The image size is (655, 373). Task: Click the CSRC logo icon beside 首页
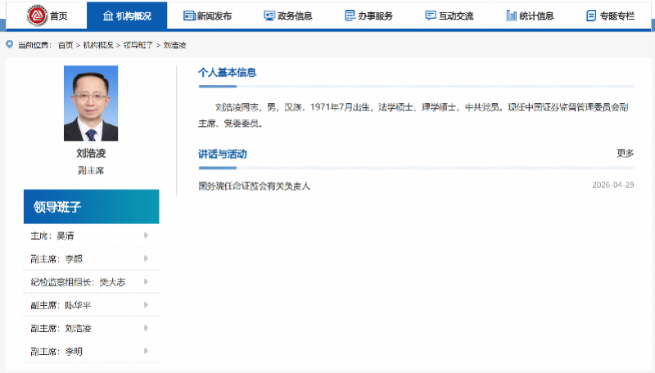pyautogui.click(x=36, y=16)
